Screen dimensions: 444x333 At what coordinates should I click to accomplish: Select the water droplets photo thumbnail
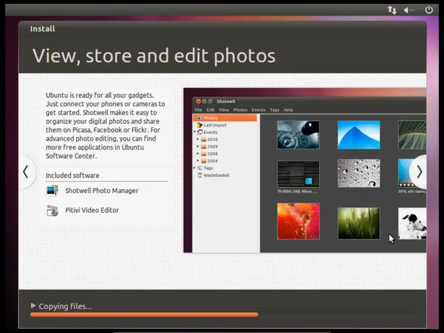(359, 173)
